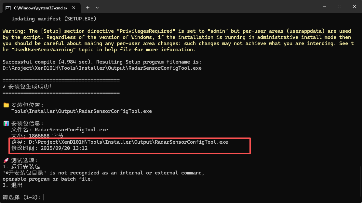Open a new terminal tab with plus
The width and height of the screenshot is (362, 203).
pyautogui.click(x=87, y=7)
